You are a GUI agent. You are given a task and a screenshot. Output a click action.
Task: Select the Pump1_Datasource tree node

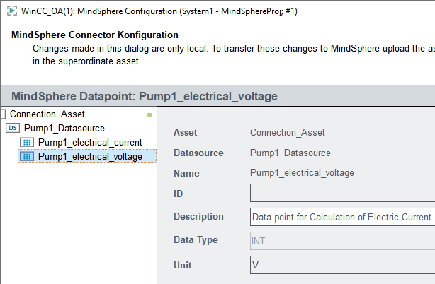[x=64, y=128]
